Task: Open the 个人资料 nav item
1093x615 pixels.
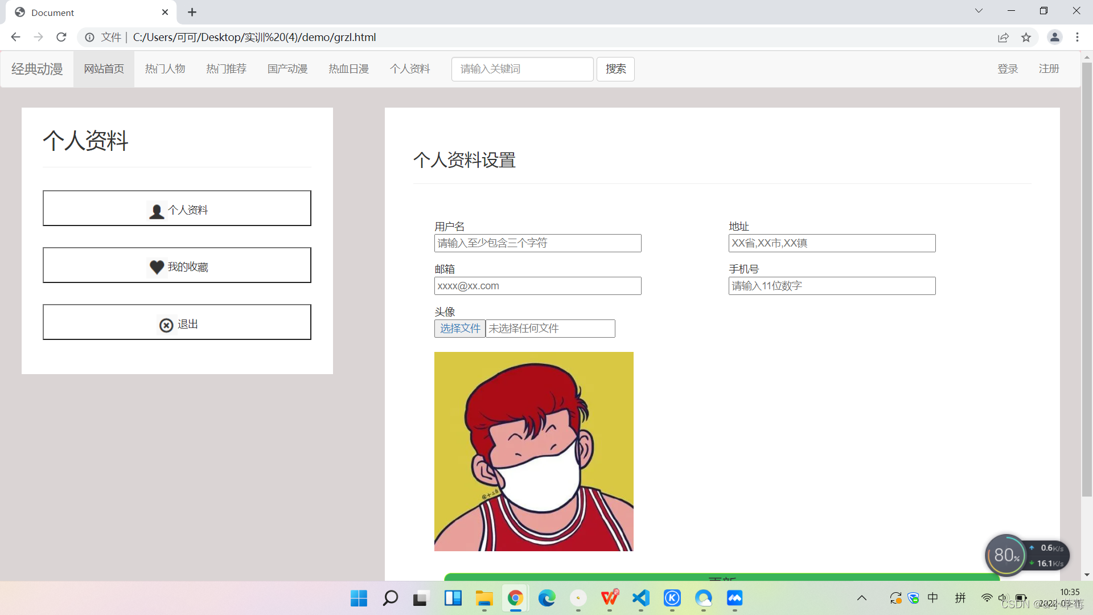Action: tap(410, 69)
